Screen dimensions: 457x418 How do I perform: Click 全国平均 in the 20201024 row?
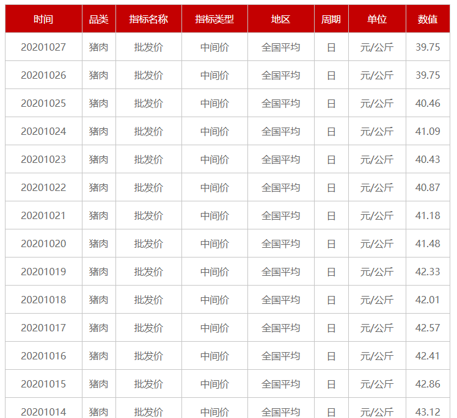280,132
